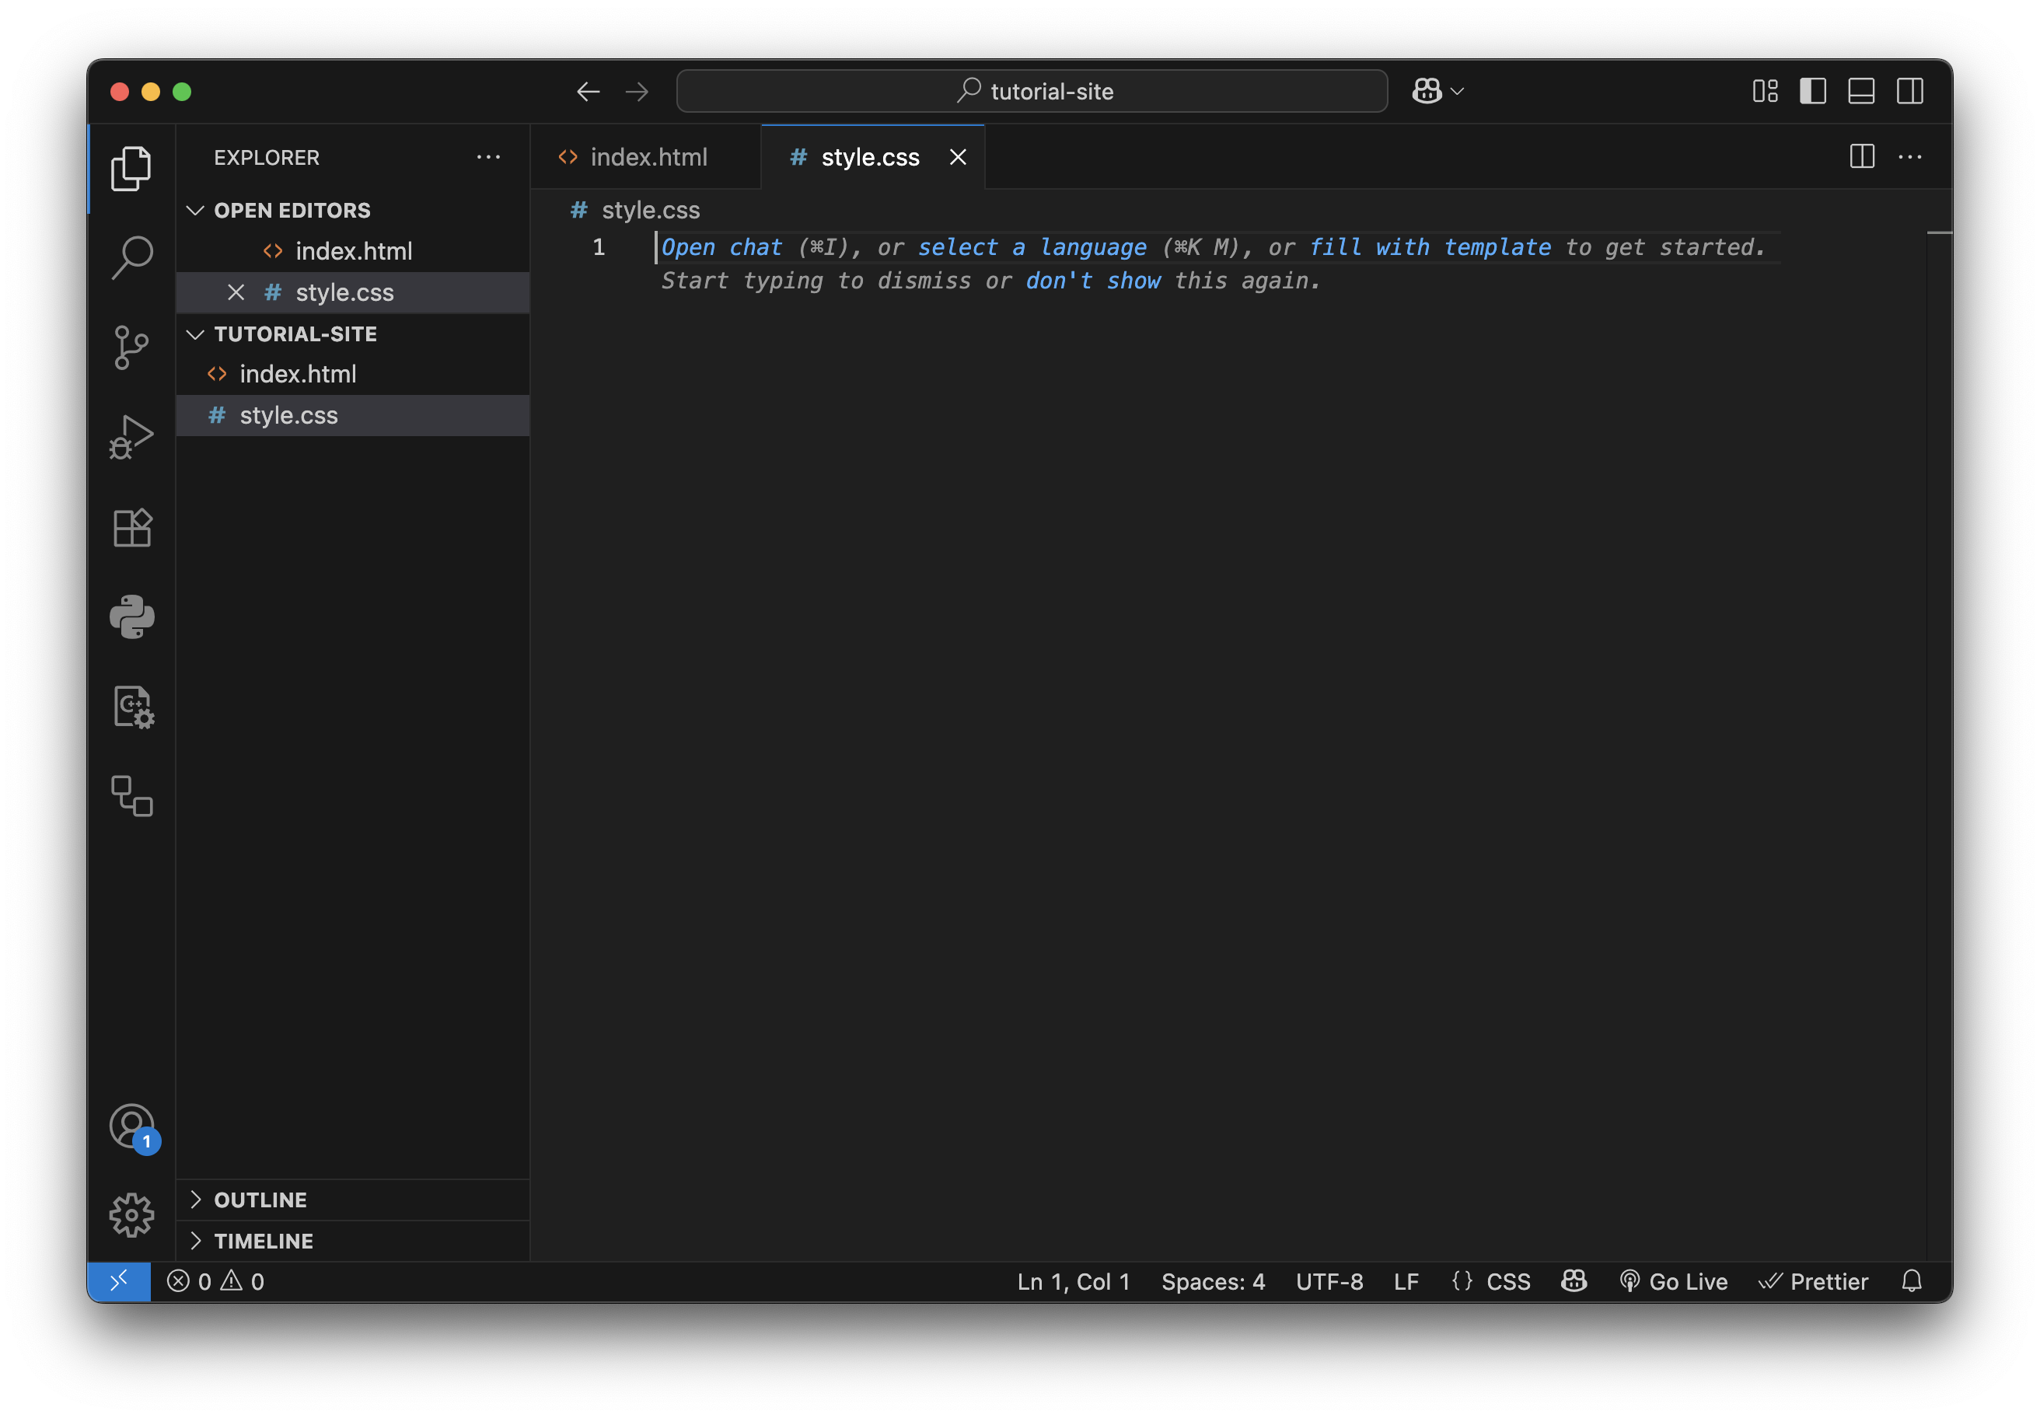Click Copilot icon in status bar
The width and height of the screenshot is (2040, 1418).
(x=1574, y=1281)
